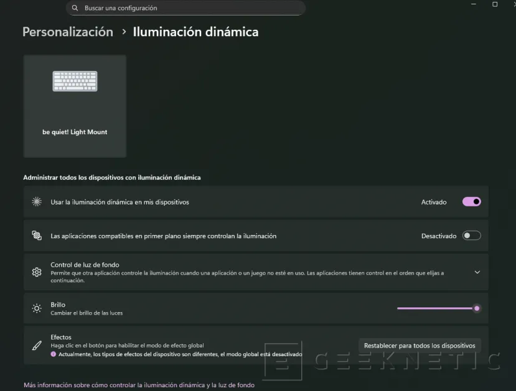516x391 pixels.
Task: Click the sun icon next to Brillo
Action: (37, 308)
